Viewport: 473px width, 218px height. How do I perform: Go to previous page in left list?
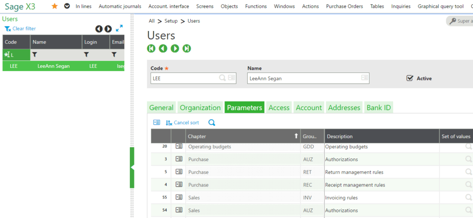pyautogui.click(x=99, y=29)
